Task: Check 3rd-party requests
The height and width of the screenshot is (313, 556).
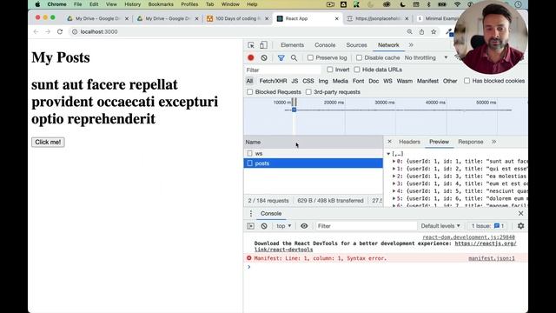Action: (x=308, y=92)
